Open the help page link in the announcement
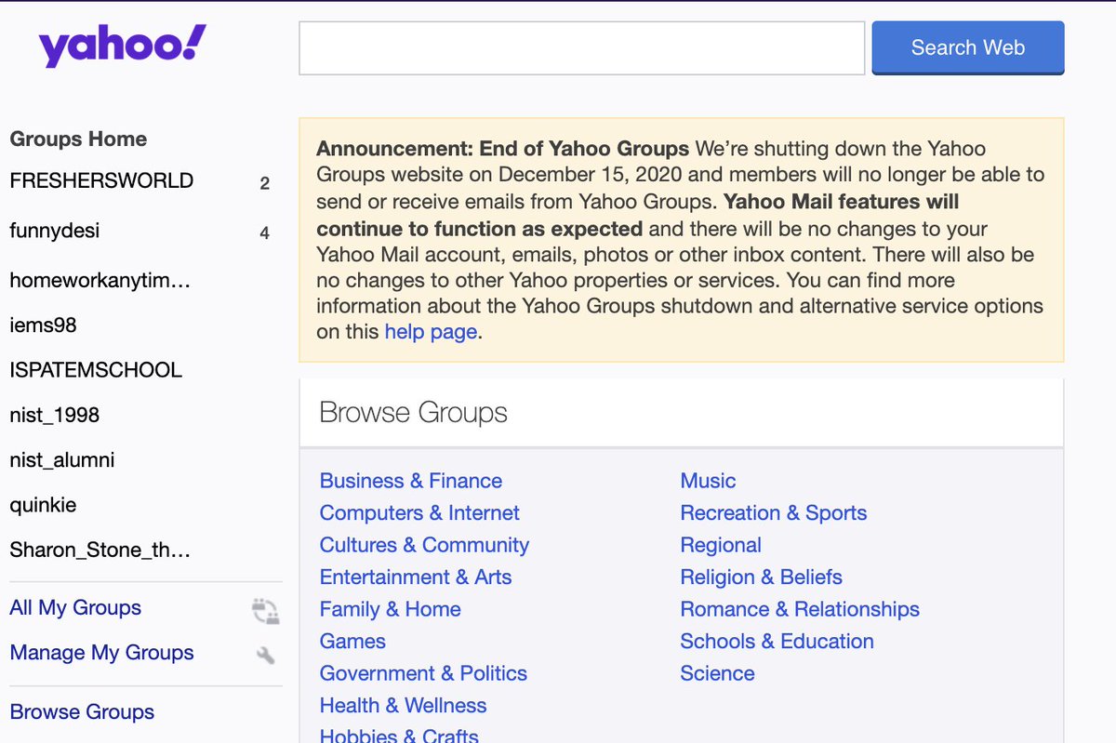The width and height of the screenshot is (1116, 743). (x=431, y=332)
